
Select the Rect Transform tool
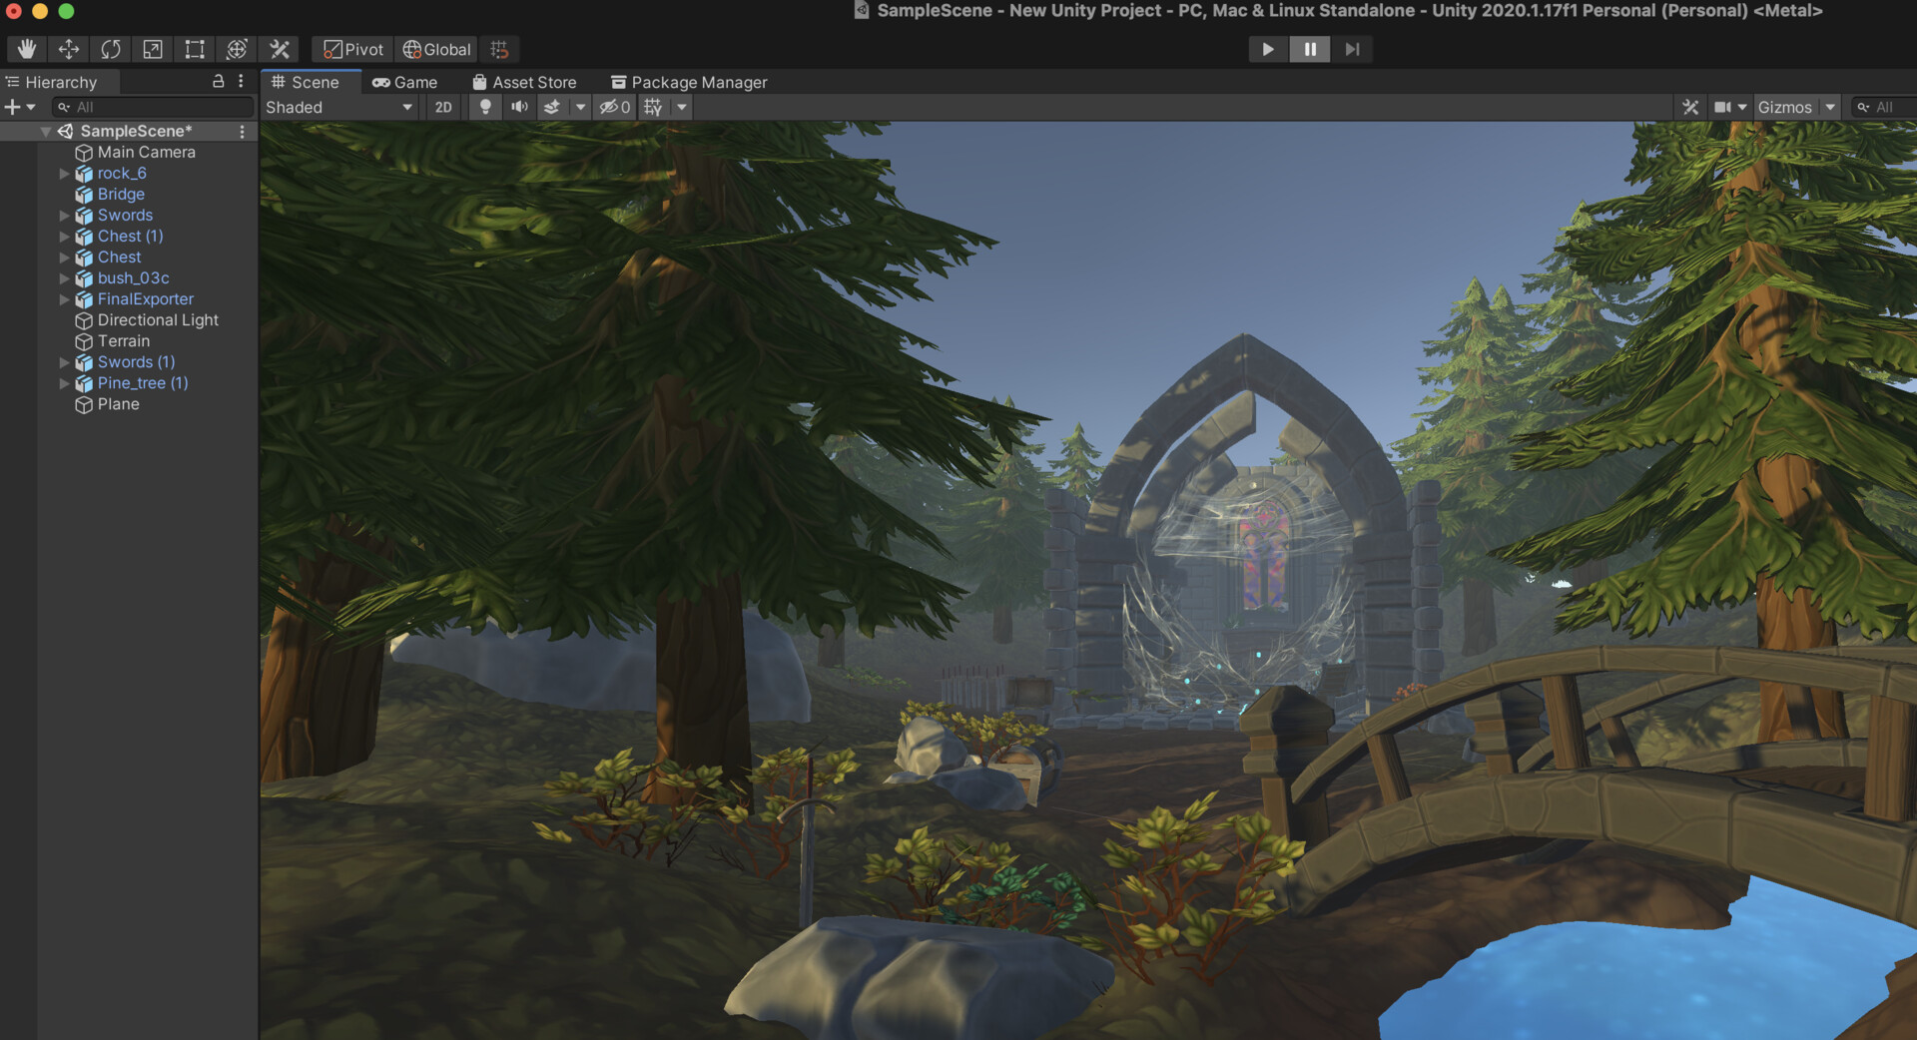tap(194, 49)
